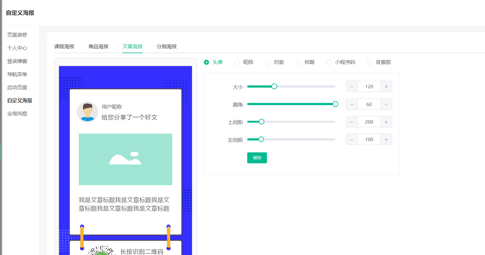Click the 大小 slider handle
The image size is (485, 255).
(x=274, y=86)
